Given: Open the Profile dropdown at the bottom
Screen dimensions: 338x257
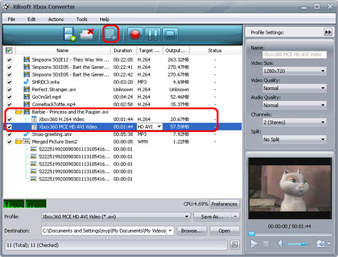Looking at the screenshot, I should [x=116, y=216].
